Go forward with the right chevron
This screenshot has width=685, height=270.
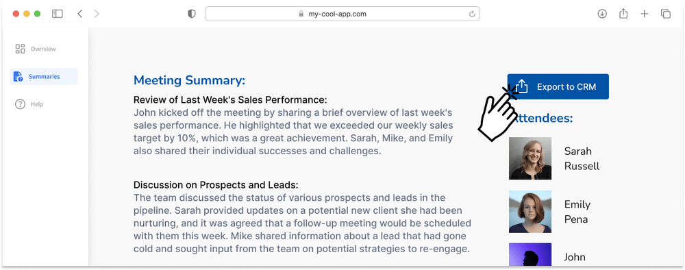(97, 14)
